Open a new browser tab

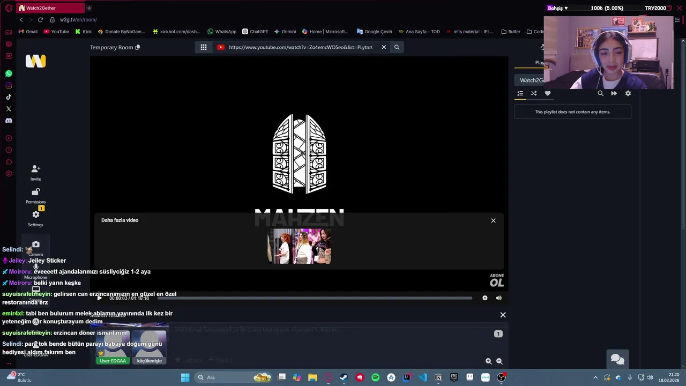(x=89, y=8)
